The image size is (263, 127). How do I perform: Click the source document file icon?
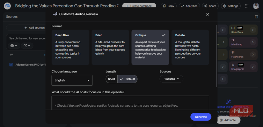(x=11, y=65)
